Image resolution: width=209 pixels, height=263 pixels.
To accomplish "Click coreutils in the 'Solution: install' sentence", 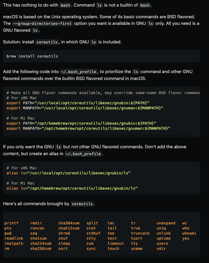I will [x=47, y=42].
